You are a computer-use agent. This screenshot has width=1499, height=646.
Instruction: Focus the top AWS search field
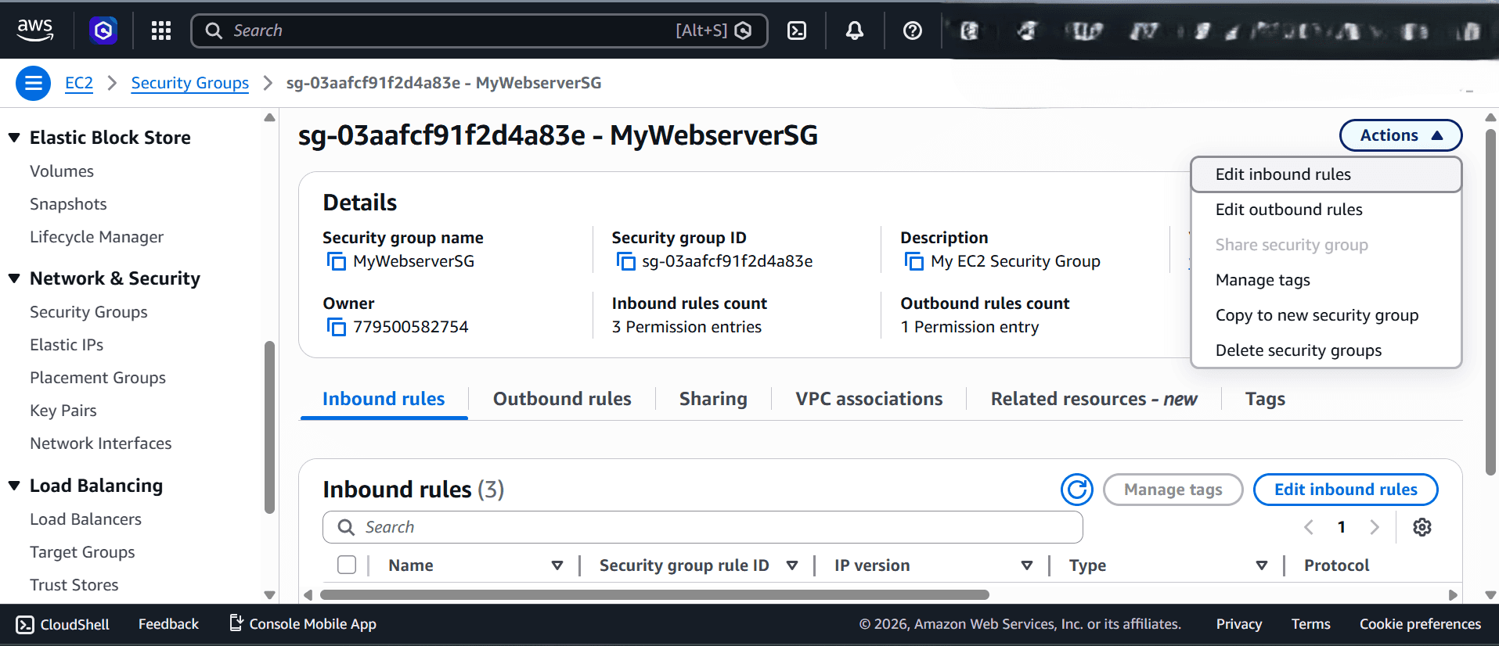point(479,31)
